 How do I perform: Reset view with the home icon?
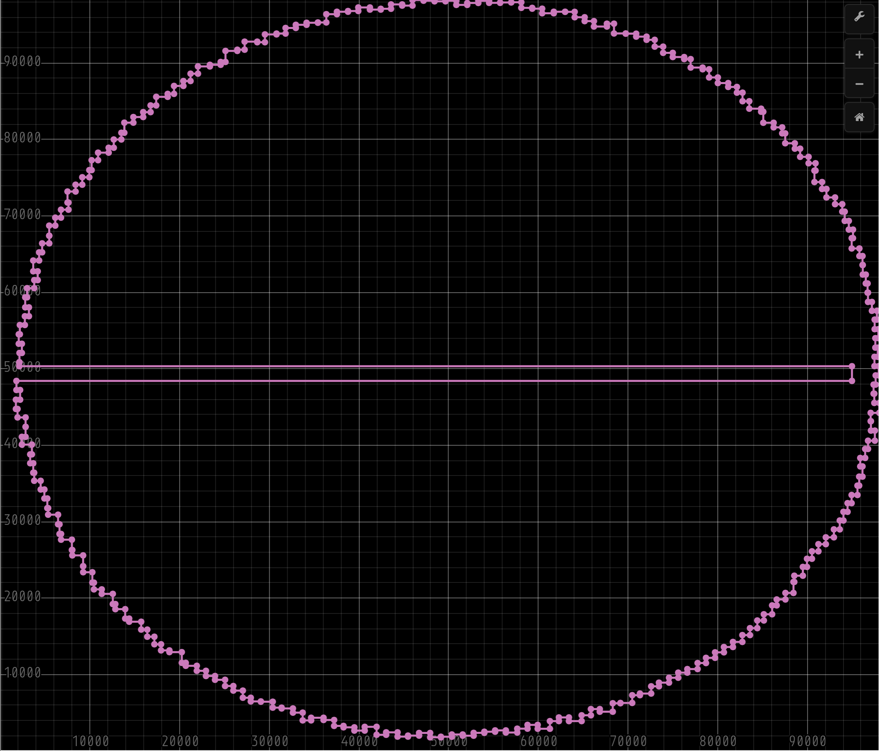859,118
